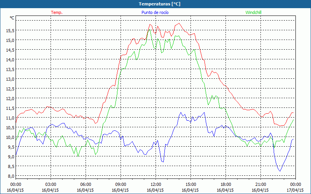This screenshot has width=311, height=194.
Task: Click the 15,0 y-axis value
Action: (x=10, y=40)
